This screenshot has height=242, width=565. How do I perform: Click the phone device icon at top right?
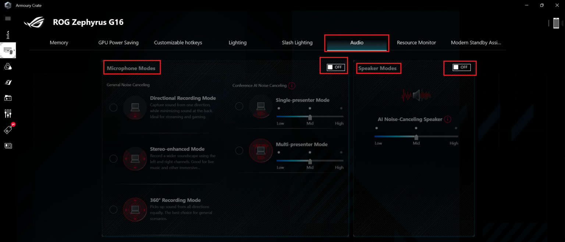tap(556, 23)
